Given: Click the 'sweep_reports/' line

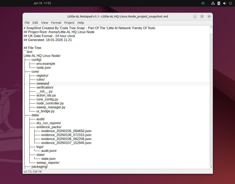Looking at the screenshot, I should [x=48, y=163].
